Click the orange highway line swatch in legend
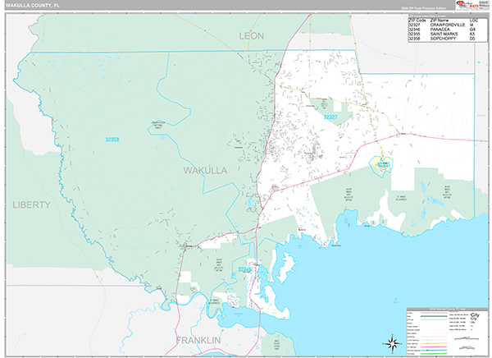This screenshot has width=492, height=358. (434, 343)
